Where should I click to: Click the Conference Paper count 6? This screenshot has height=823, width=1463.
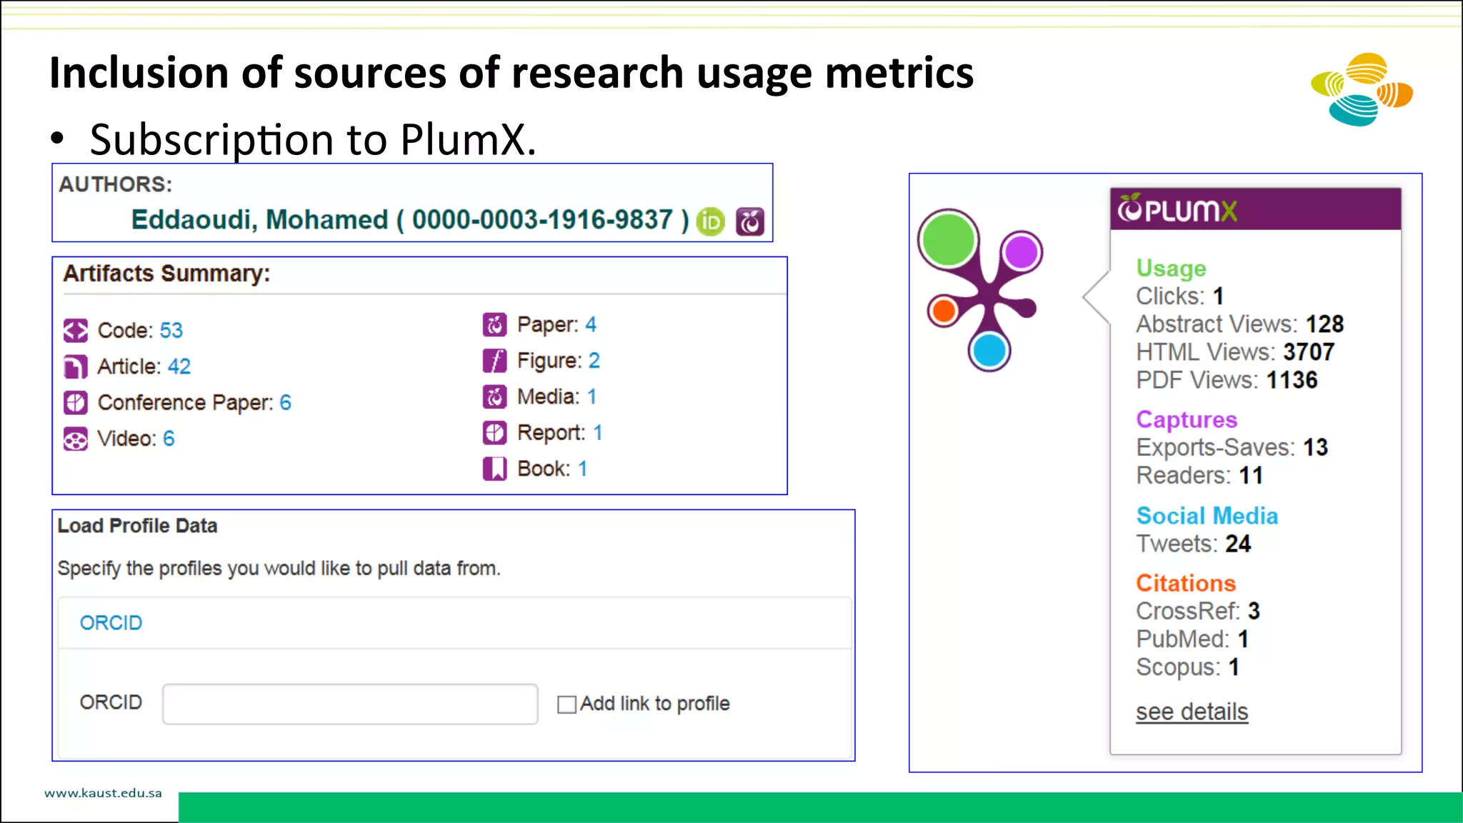point(285,402)
